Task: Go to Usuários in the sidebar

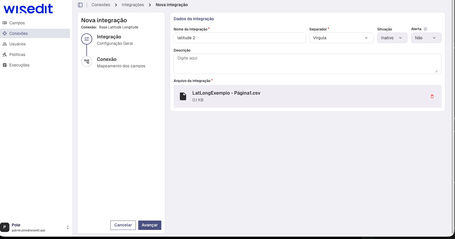Action: pyautogui.click(x=18, y=44)
